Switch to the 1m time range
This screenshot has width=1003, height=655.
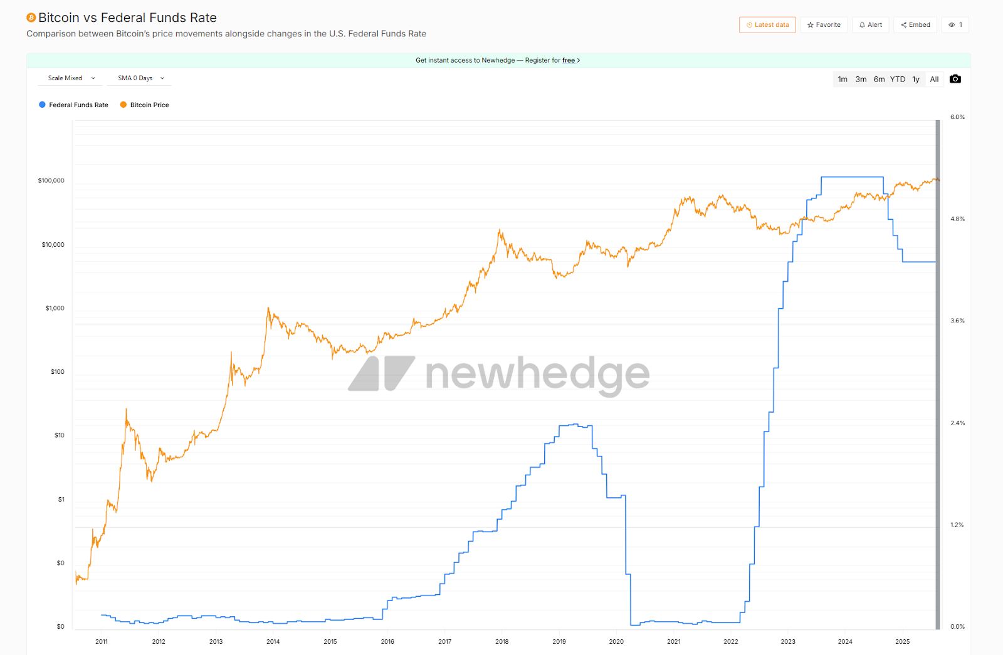(843, 80)
